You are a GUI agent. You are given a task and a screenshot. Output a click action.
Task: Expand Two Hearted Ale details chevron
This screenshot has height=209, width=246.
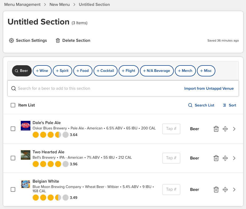(234, 158)
